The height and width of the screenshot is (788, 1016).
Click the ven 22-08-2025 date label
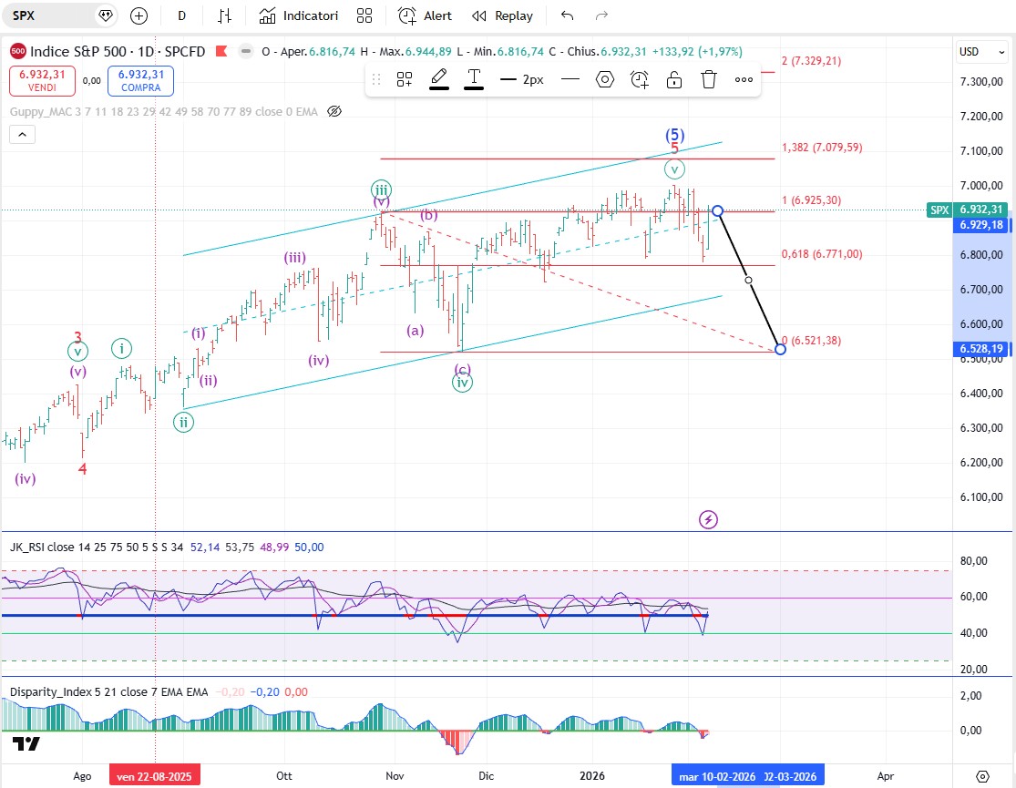[x=154, y=776]
